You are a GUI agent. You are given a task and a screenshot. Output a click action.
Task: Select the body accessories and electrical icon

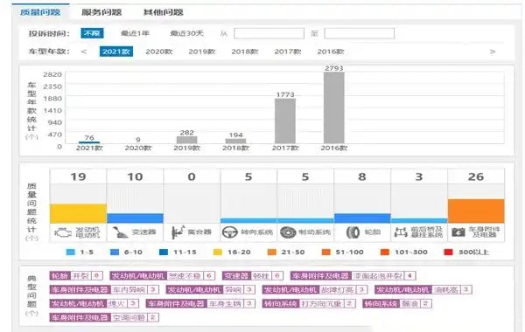pyautogui.click(x=458, y=232)
